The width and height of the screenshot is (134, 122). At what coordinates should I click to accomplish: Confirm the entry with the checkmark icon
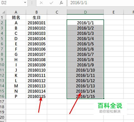pos(51,3)
